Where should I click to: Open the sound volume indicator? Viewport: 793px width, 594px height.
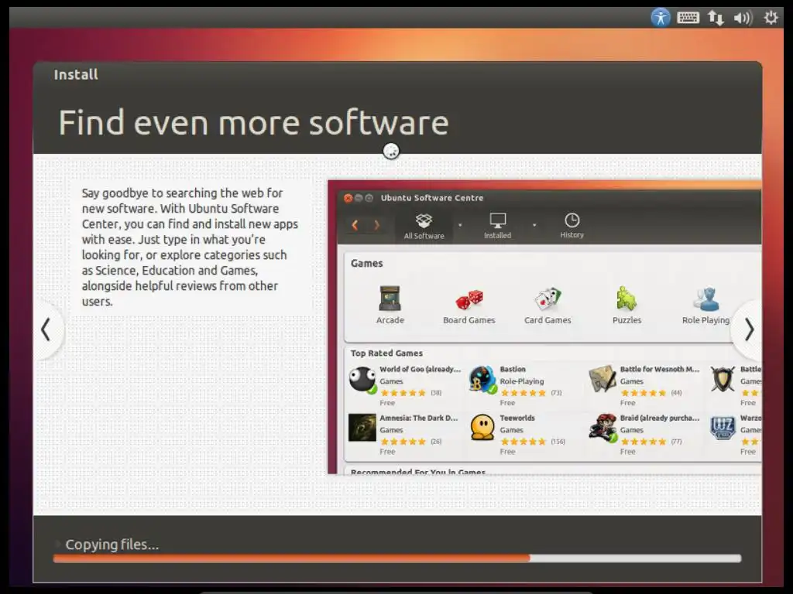click(x=743, y=19)
